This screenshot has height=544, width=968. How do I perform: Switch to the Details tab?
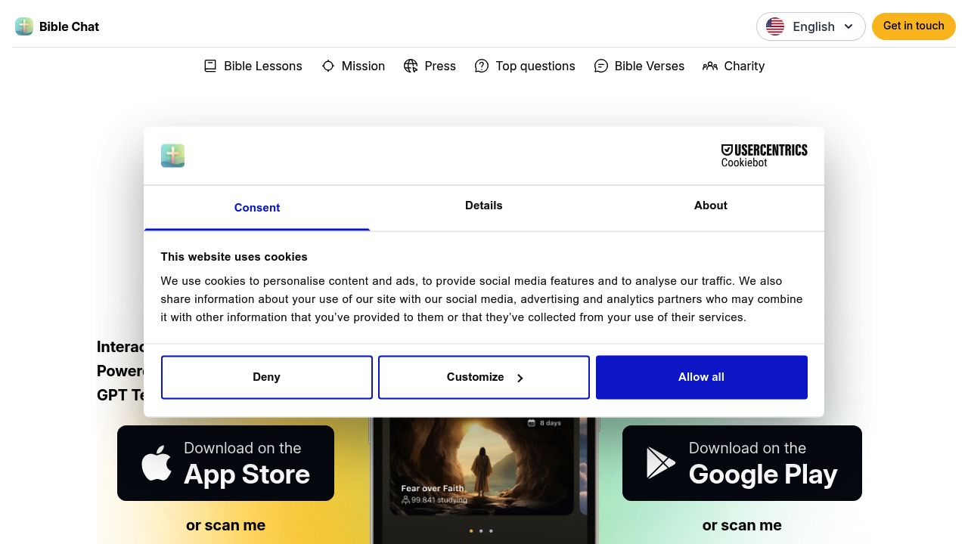pos(484,206)
